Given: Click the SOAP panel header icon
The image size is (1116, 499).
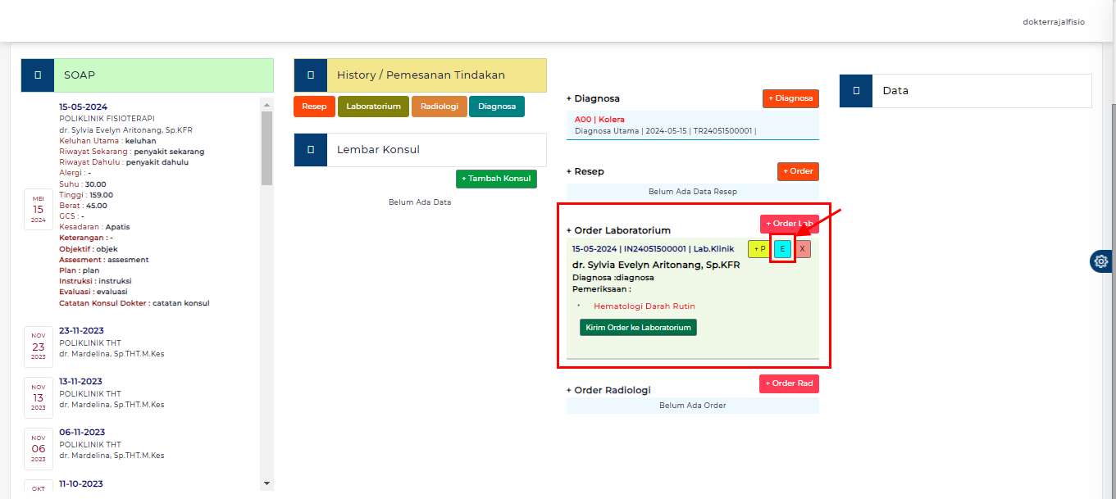Looking at the screenshot, I should [38, 75].
